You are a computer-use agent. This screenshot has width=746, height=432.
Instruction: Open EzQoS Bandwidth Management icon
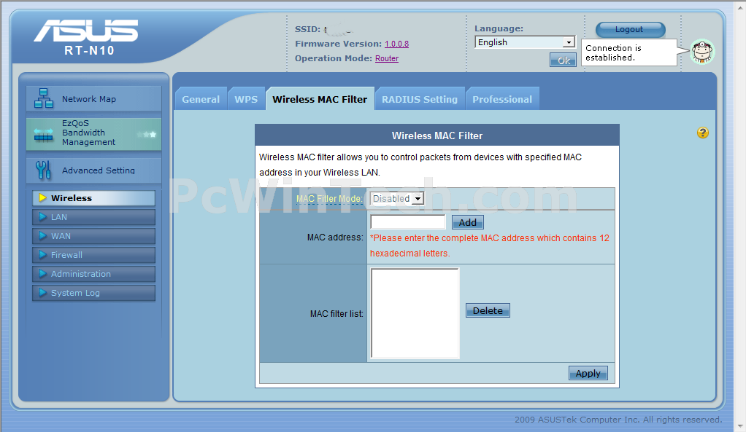tap(43, 133)
